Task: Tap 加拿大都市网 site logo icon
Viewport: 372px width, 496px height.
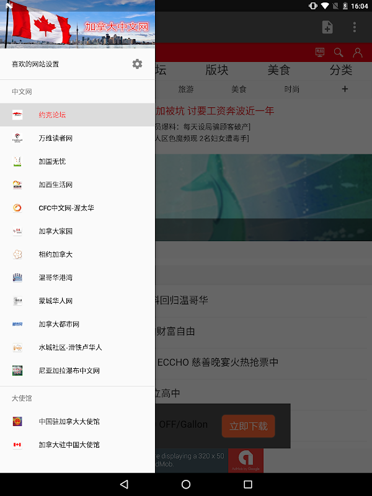Action: pyautogui.click(x=17, y=324)
